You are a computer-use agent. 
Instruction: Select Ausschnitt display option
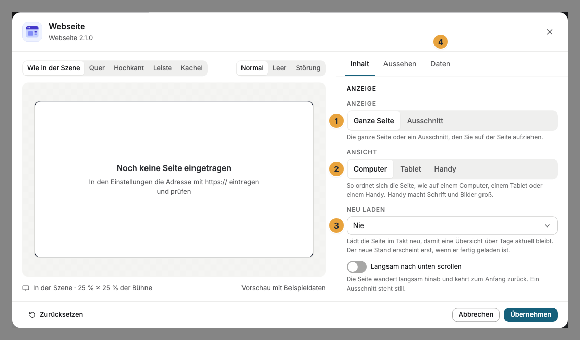point(425,121)
